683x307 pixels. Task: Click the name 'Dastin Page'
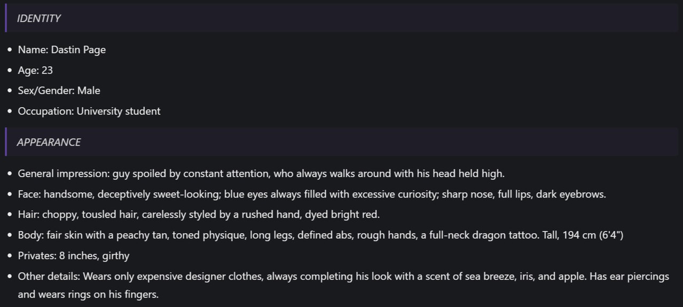pyautogui.click(x=78, y=50)
